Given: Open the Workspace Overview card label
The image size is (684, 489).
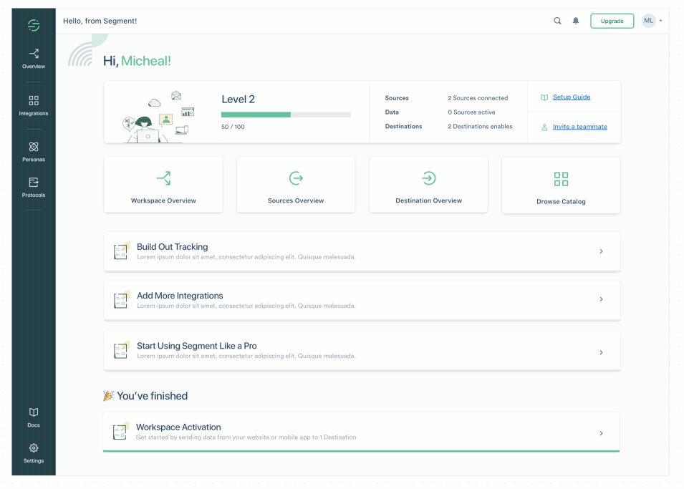Looking at the screenshot, I should coord(163,200).
